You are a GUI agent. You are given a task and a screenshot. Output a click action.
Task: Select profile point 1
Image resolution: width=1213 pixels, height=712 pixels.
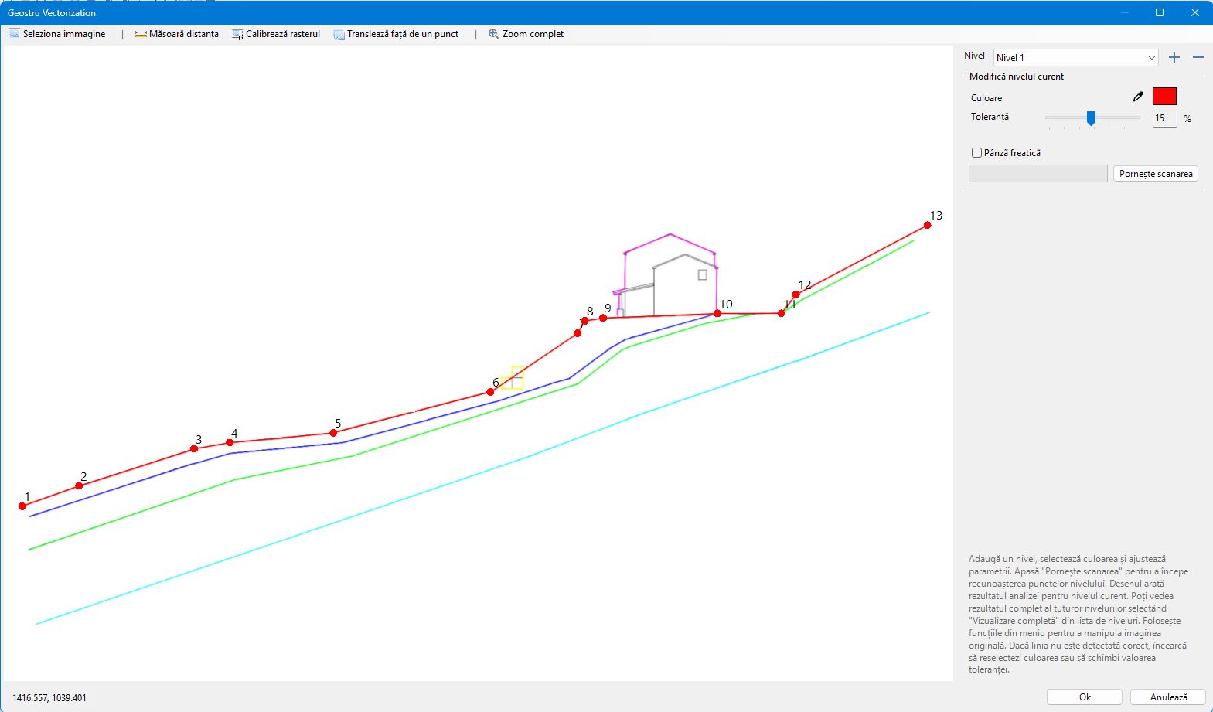click(22, 506)
